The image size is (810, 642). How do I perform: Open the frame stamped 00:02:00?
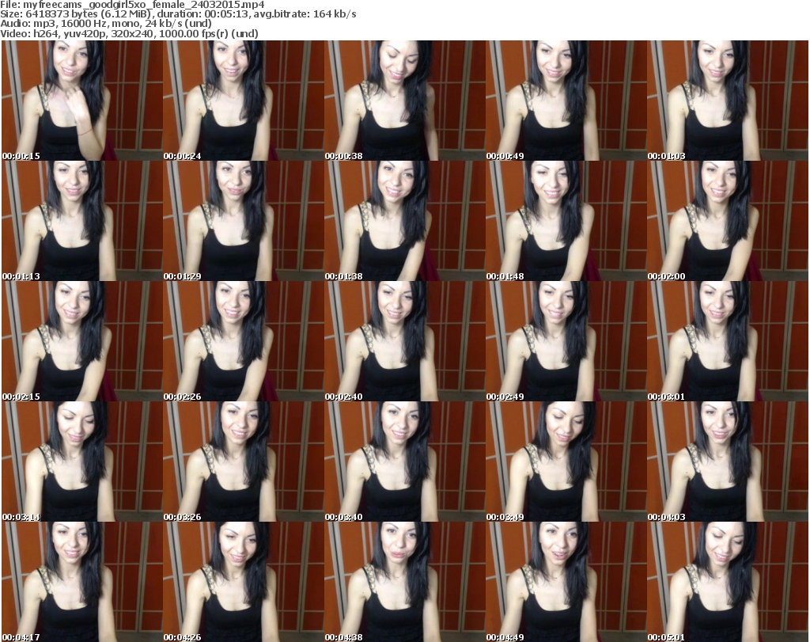[x=726, y=221]
